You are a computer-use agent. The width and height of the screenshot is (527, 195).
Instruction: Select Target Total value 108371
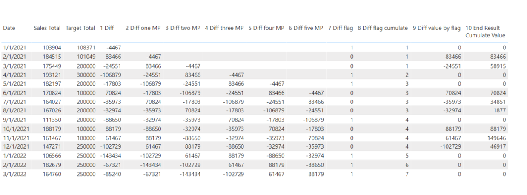(x=86, y=48)
